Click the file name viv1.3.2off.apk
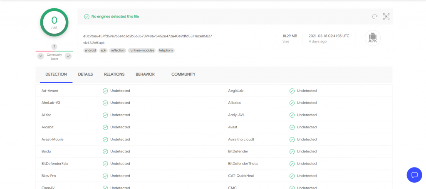This screenshot has height=189, width=426. 94,43
